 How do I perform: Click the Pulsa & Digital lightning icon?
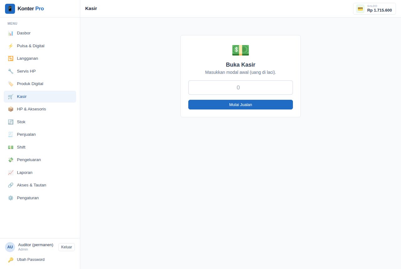click(x=11, y=46)
